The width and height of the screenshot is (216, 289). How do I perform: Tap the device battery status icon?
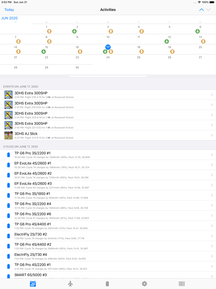[x=212, y=2]
